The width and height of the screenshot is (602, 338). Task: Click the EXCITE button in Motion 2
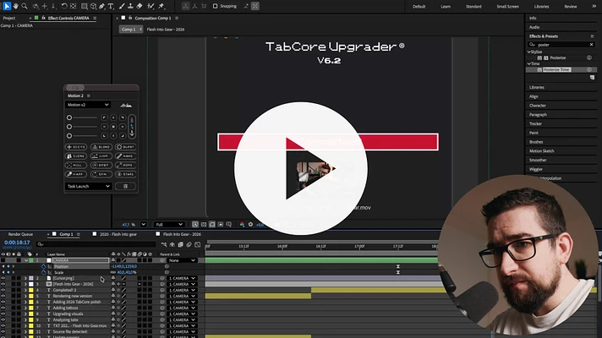click(x=75, y=147)
